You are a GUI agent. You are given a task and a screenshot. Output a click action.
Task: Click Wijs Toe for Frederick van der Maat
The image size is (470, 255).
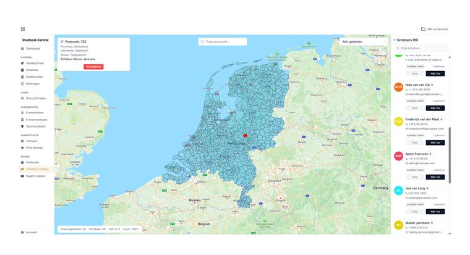click(x=435, y=142)
